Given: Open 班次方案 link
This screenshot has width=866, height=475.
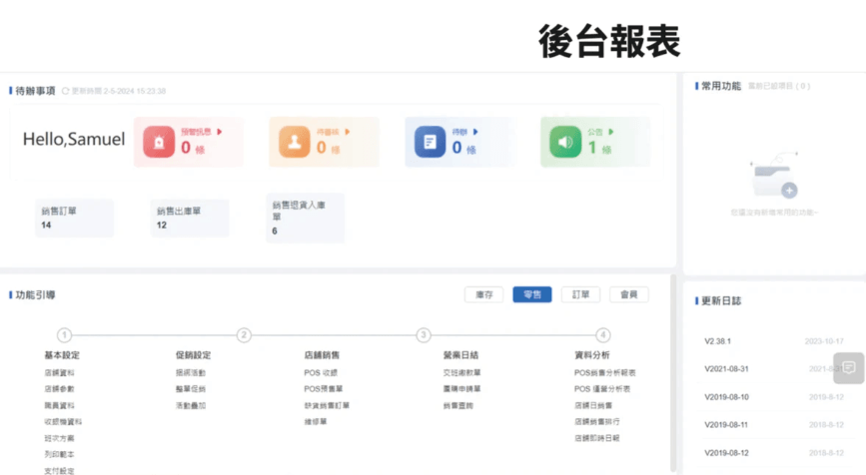Looking at the screenshot, I should pos(59,438).
